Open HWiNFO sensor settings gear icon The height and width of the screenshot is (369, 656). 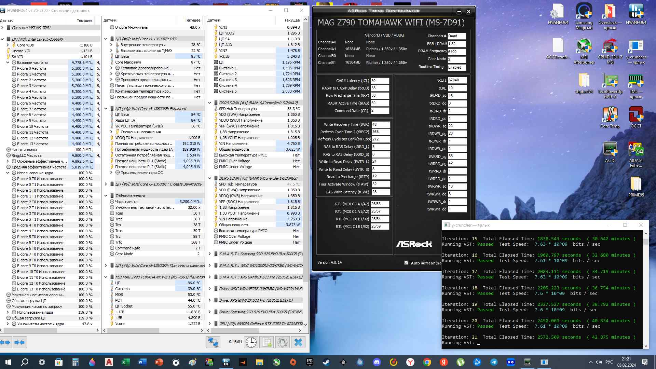[283, 342]
